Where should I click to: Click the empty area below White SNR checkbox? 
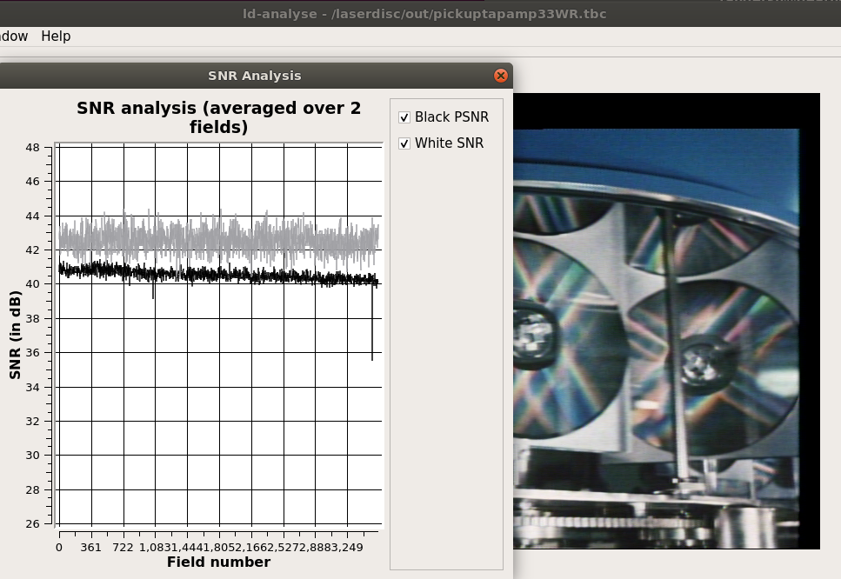tap(446, 348)
